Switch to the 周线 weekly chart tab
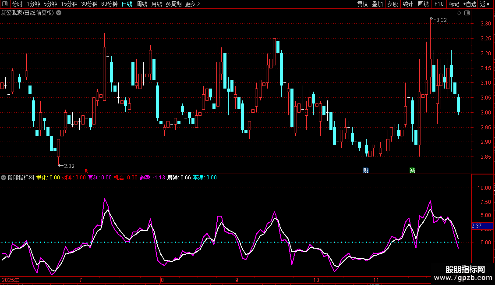 (142, 4)
